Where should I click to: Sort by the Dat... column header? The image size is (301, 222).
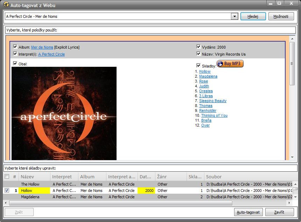pos(146,177)
